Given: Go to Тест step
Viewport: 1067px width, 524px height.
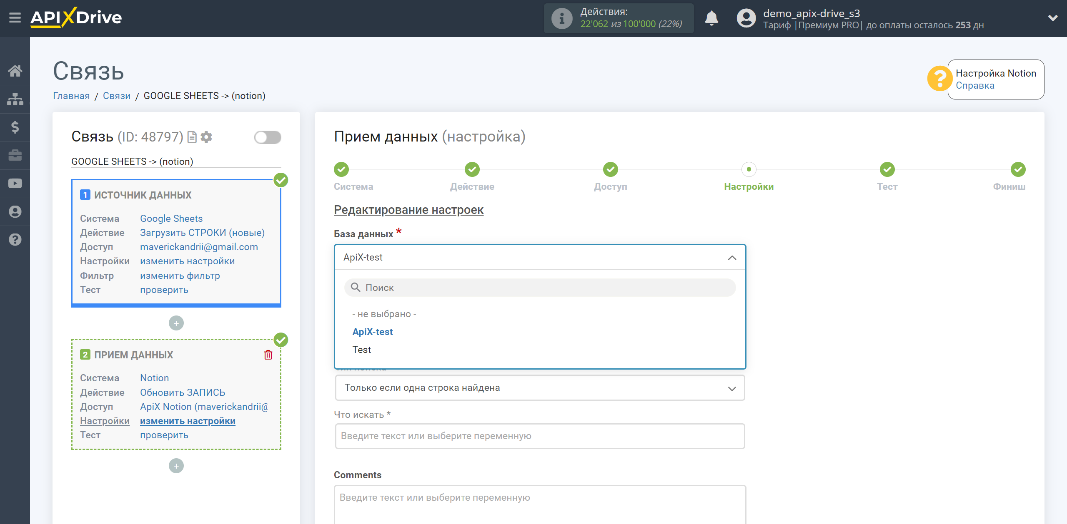Looking at the screenshot, I should coord(887,169).
